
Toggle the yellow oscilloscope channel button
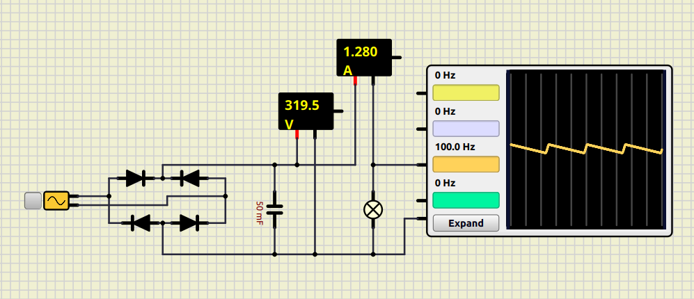[x=466, y=93]
